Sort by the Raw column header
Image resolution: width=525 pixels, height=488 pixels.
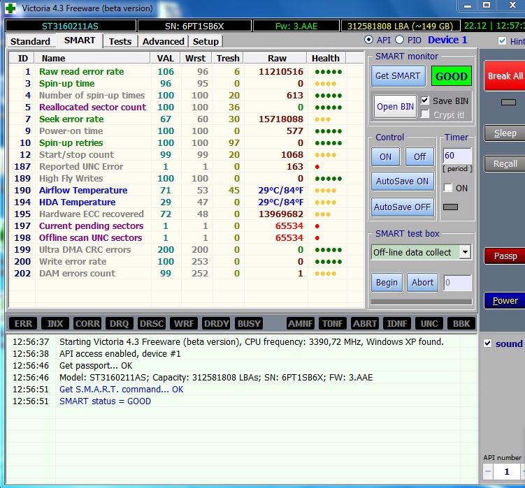pyautogui.click(x=277, y=58)
